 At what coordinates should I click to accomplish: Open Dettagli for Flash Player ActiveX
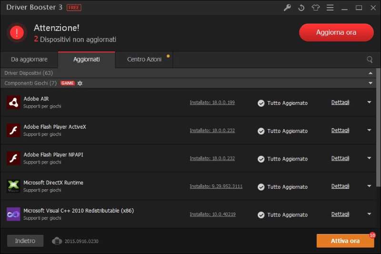(x=340, y=130)
